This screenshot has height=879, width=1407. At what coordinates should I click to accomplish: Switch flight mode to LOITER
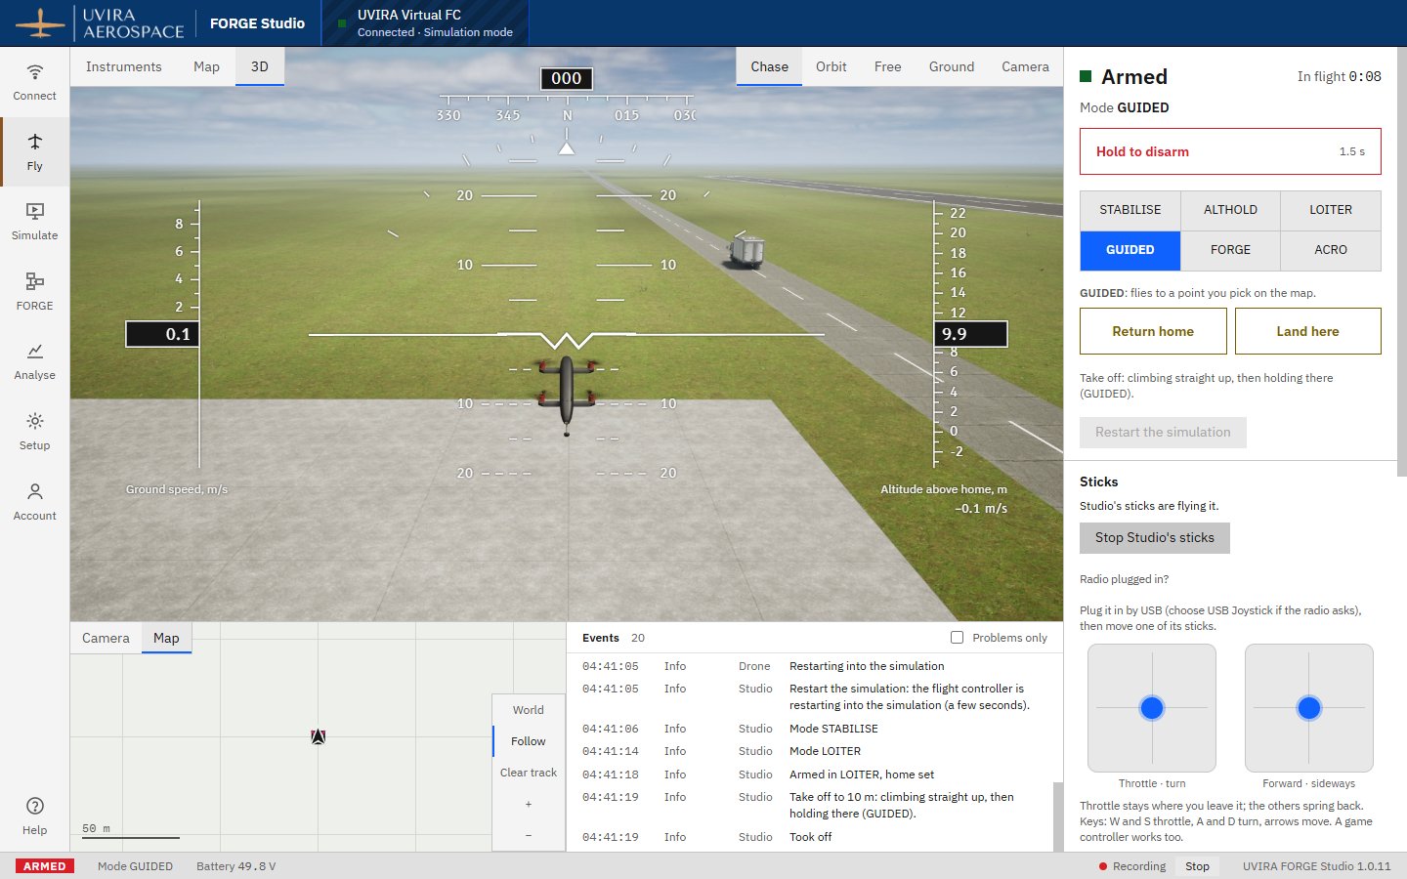[x=1331, y=210]
